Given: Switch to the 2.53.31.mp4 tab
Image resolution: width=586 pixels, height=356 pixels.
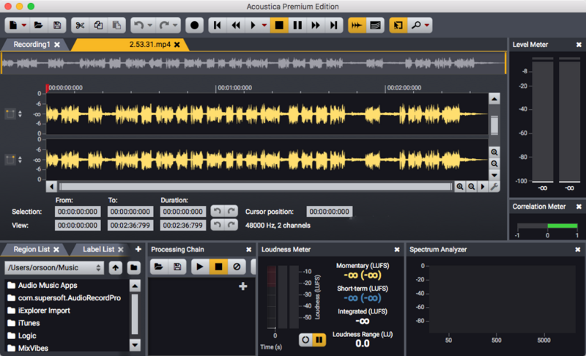Looking at the screenshot, I should pos(149,45).
